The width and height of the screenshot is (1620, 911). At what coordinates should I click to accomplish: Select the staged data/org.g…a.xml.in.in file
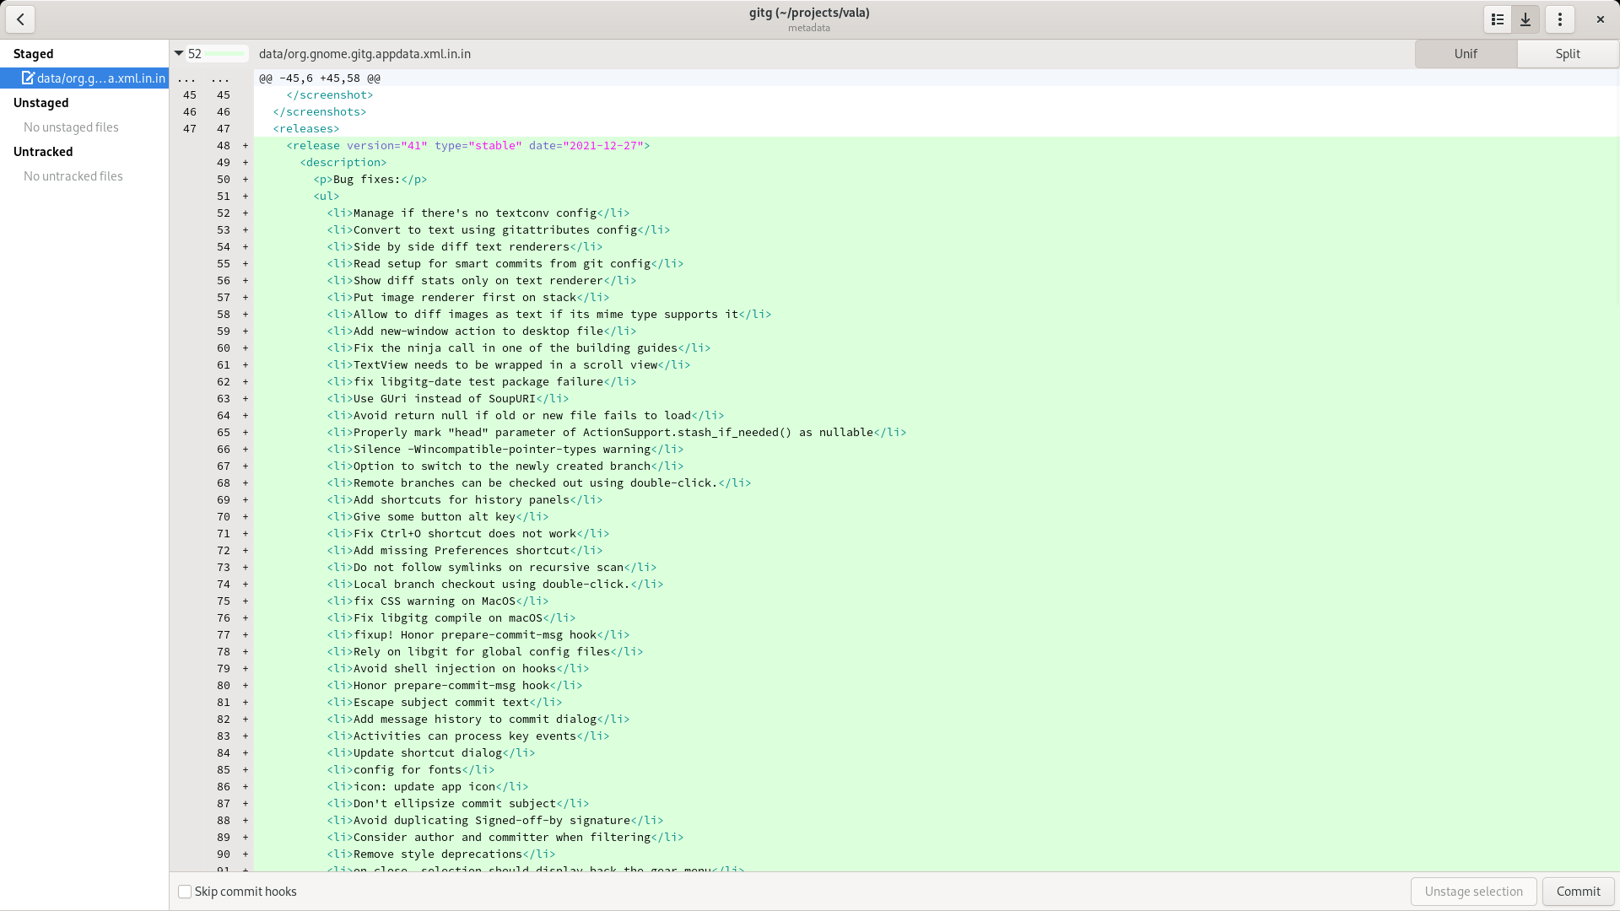click(x=100, y=78)
